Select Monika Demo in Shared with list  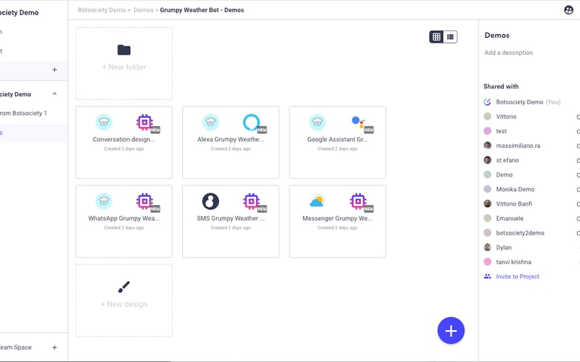point(515,189)
